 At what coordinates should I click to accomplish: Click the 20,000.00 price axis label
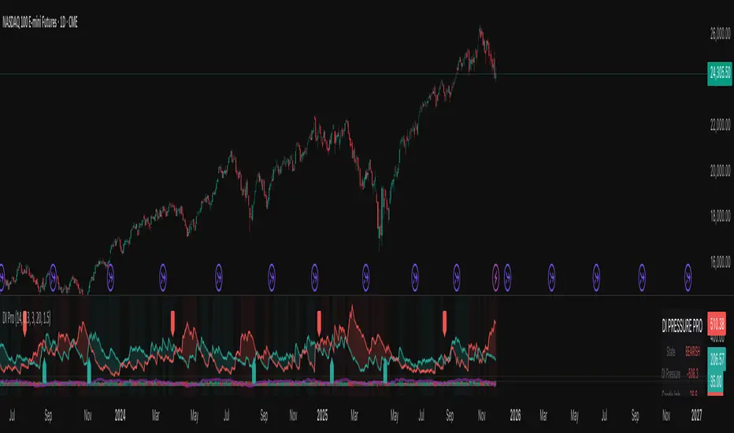(720, 171)
